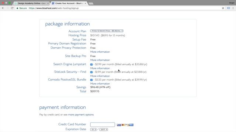236x132 pixels.
Task: Uncheck Search Engine Jumpstart checkbox
Action: click(91, 65)
